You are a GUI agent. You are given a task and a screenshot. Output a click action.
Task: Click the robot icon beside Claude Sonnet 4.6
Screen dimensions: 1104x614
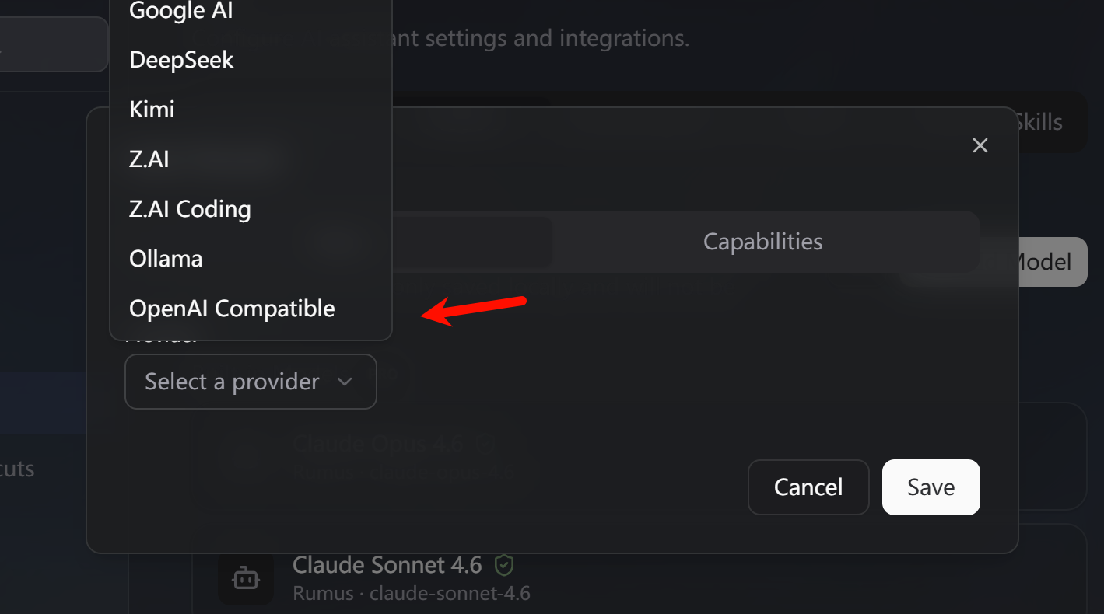(246, 577)
